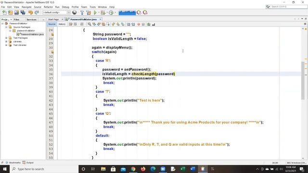Image resolution: width=308 pixels, height=173 pixels.
Task: Click the second reload icon after memory bar
Action: 145,13
